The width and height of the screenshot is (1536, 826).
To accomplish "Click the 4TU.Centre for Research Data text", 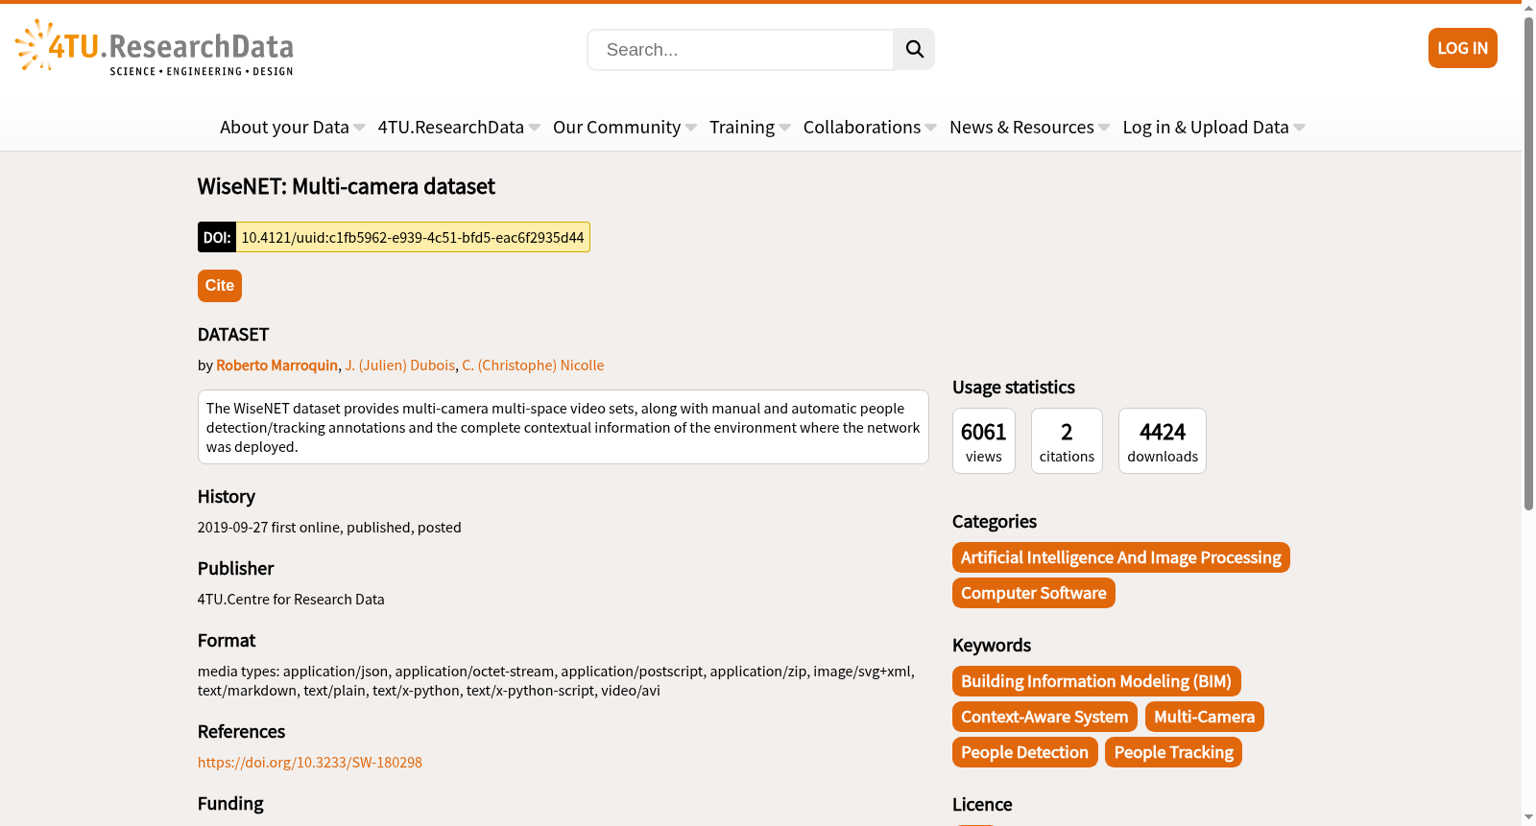I will (291, 600).
